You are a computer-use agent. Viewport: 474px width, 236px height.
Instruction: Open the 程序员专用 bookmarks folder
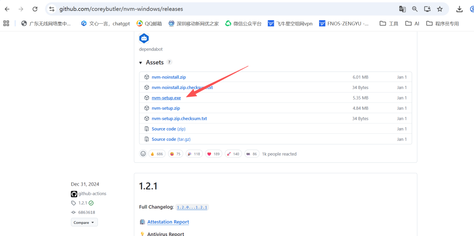coord(442,24)
